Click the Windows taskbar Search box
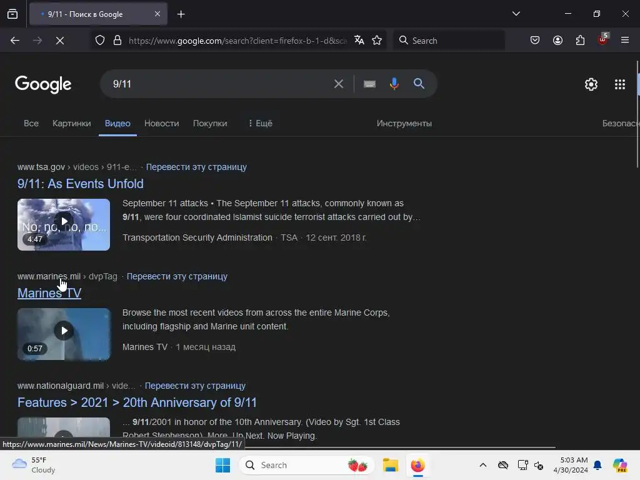This screenshot has height=480, width=640. [x=306, y=465]
